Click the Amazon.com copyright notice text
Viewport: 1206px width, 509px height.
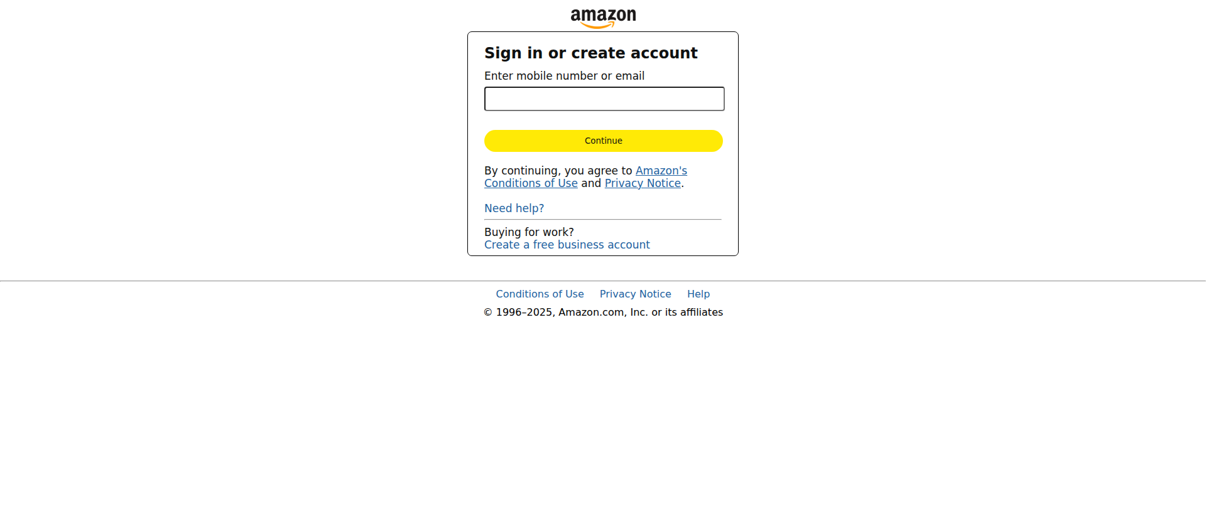603,312
